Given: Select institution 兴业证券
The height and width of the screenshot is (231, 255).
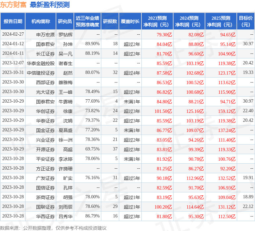Looking at the screenshot, I should 45,140.
